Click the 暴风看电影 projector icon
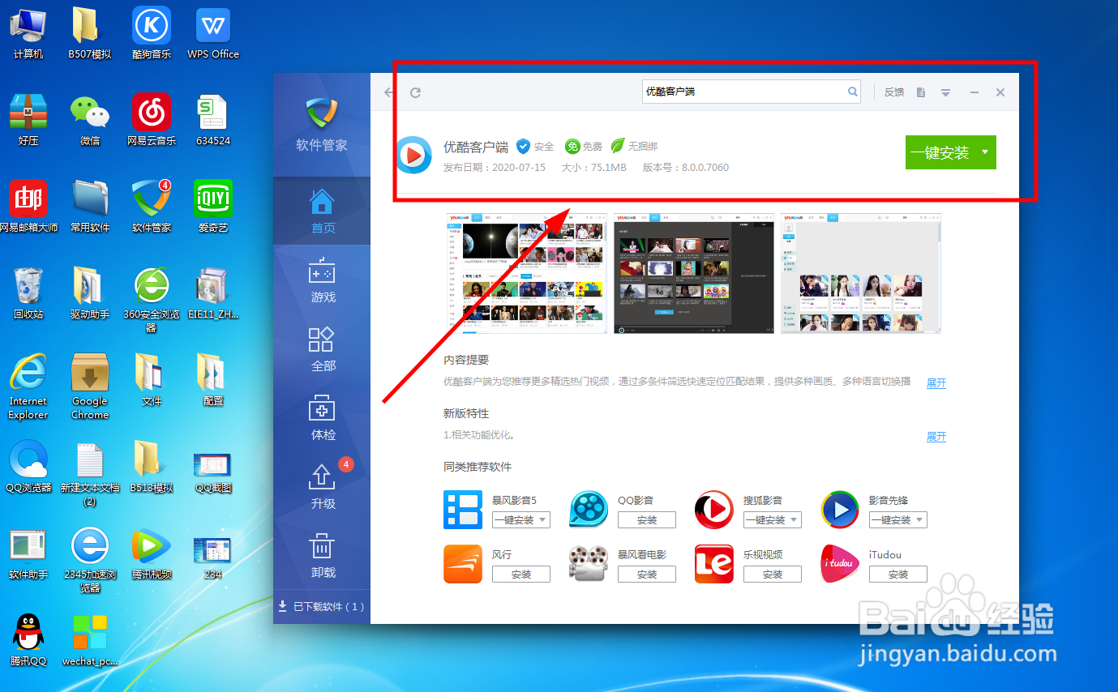The width and height of the screenshot is (1118, 692). point(589,564)
